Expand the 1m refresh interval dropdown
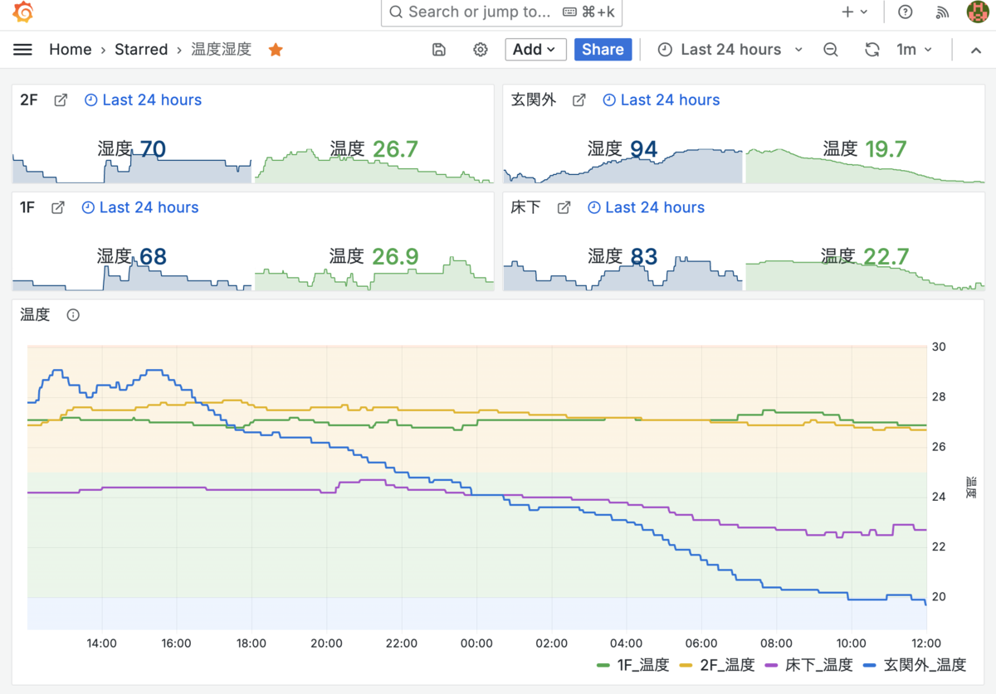 point(915,50)
